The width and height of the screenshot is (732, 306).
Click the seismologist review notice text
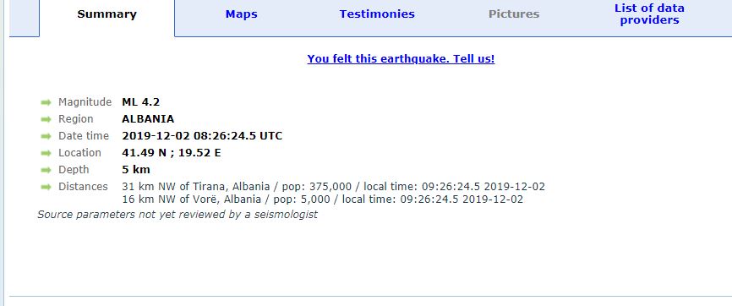(178, 215)
